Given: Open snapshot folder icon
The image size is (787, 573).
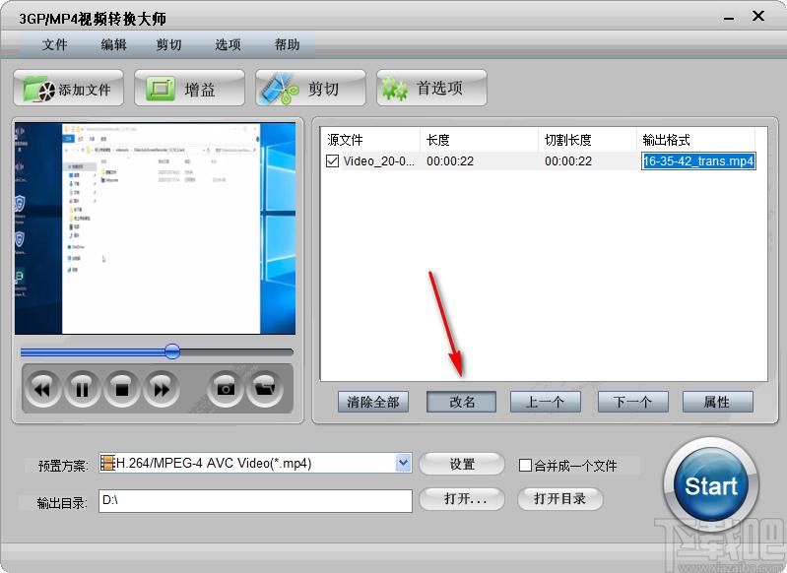Looking at the screenshot, I should pos(265,389).
